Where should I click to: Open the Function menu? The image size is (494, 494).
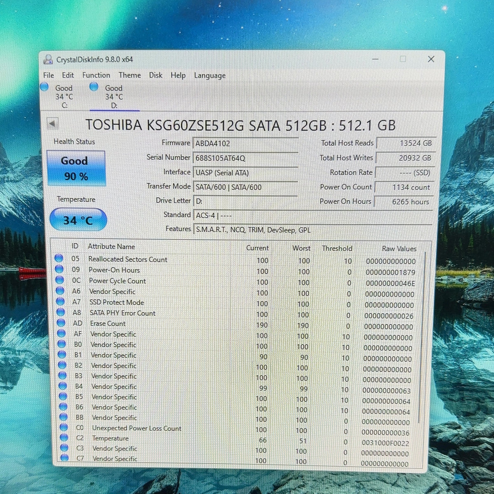(x=96, y=75)
